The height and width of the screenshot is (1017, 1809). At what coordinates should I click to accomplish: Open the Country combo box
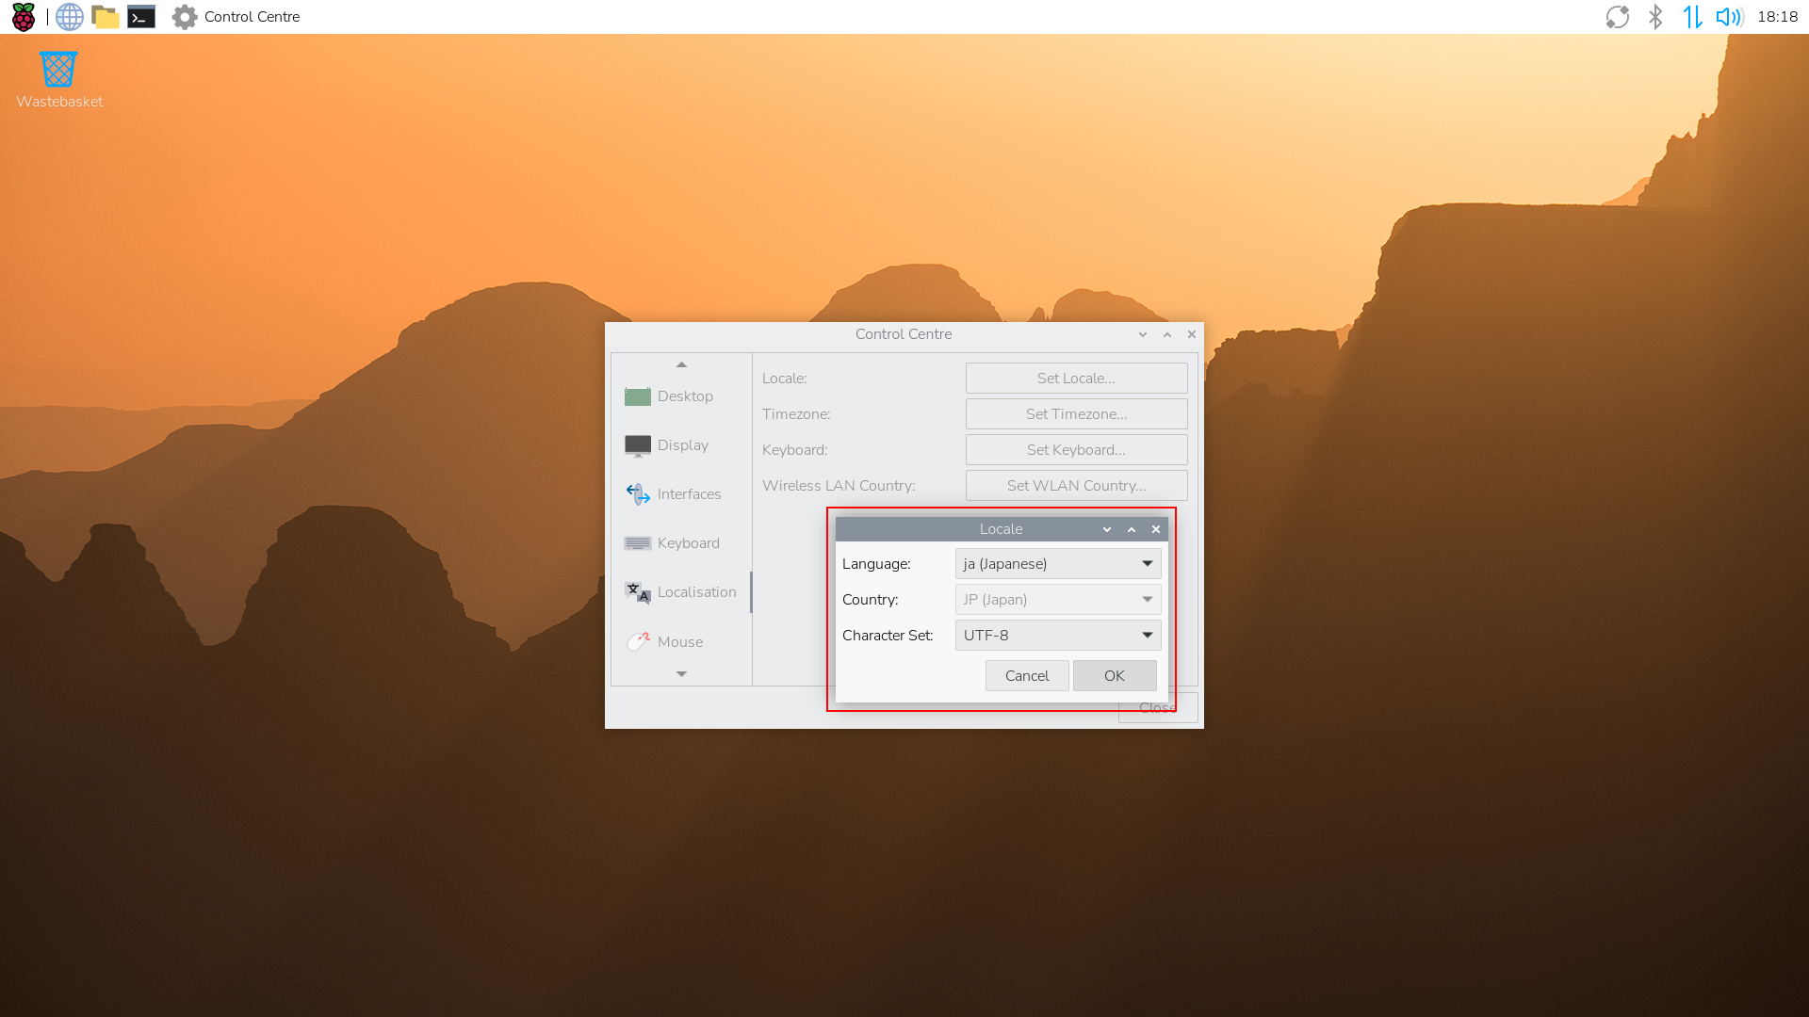(x=1057, y=600)
